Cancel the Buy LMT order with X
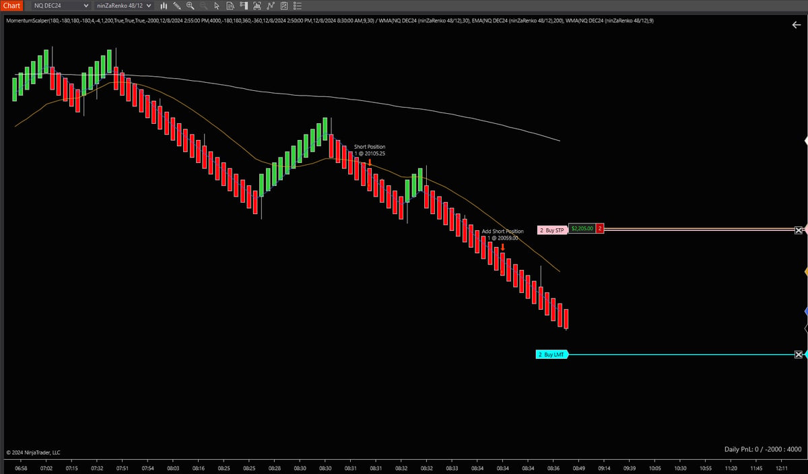 pyautogui.click(x=799, y=354)
